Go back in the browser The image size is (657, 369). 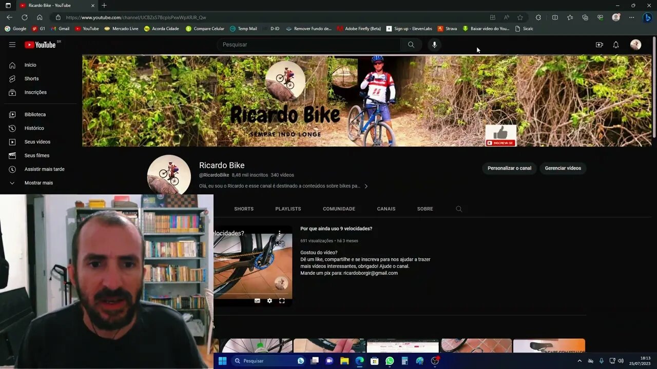(9, 17)
